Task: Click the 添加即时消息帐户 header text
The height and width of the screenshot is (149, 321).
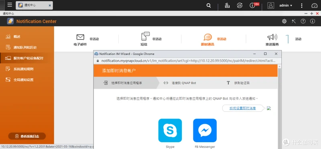Action: [x=119, y=71]
